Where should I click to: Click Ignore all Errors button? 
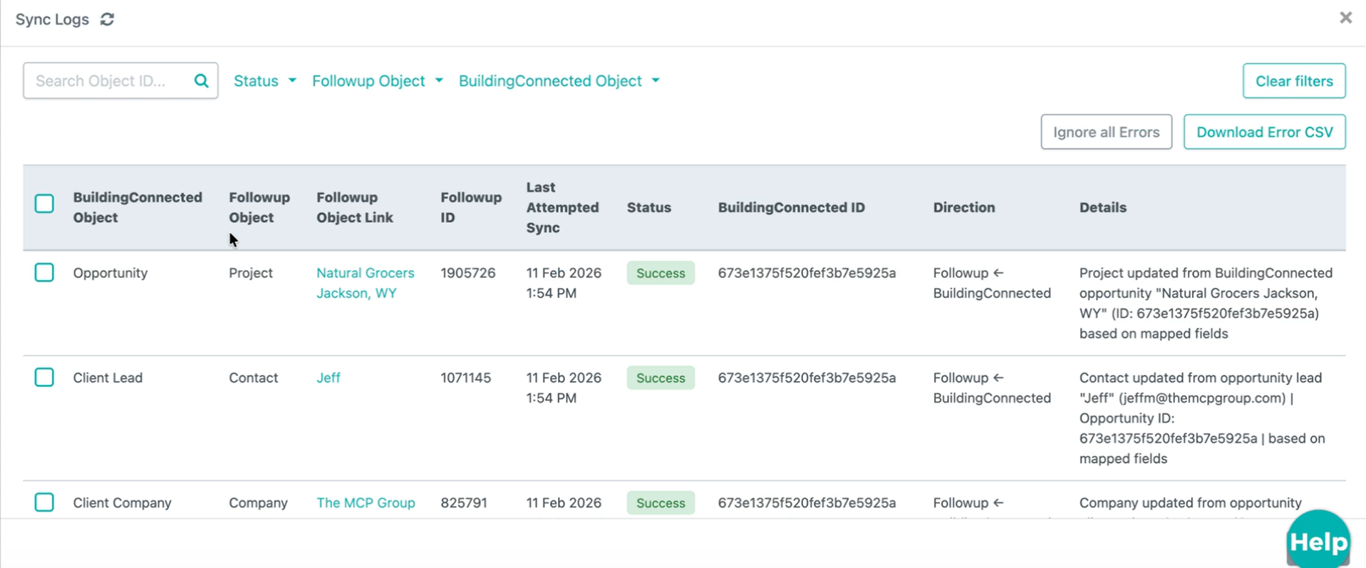coord(1106,132)
